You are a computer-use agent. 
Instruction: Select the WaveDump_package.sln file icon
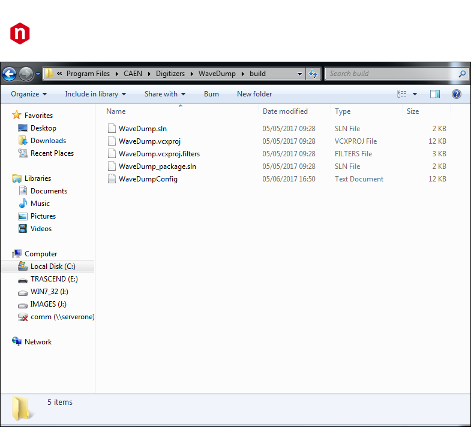click(112, 166)
